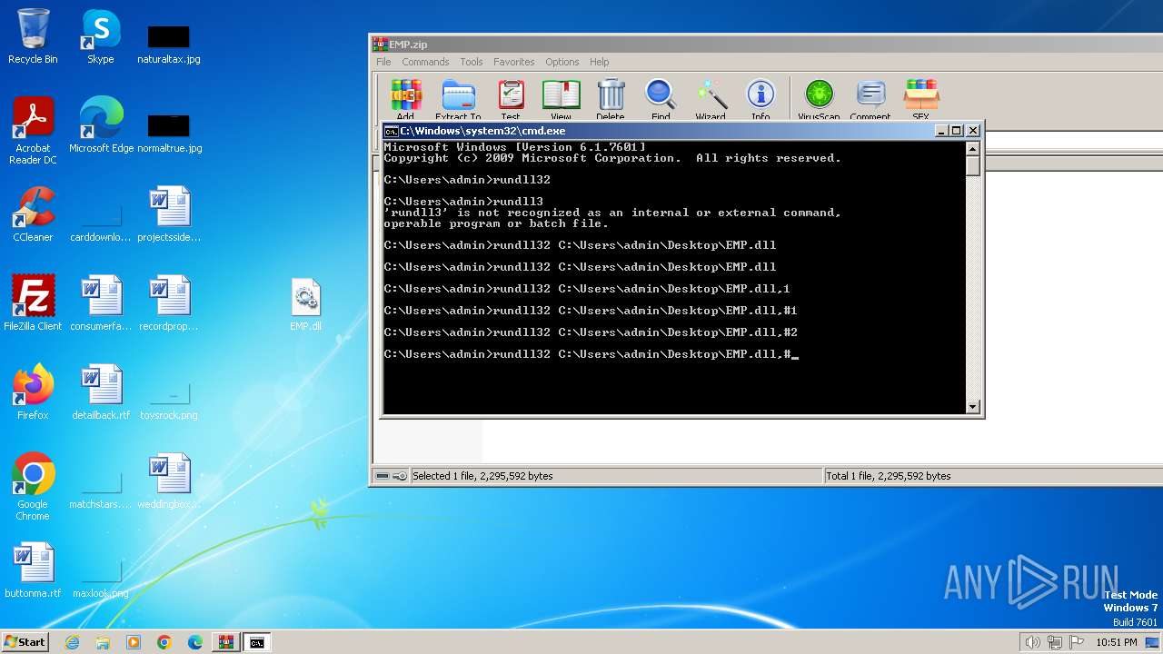Open the File menu in WinRAR

pyautogui.click(x=383, y=62)
